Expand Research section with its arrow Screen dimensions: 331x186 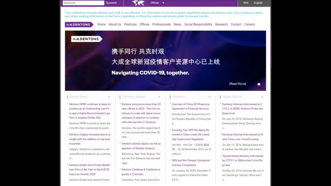[209, 97]
